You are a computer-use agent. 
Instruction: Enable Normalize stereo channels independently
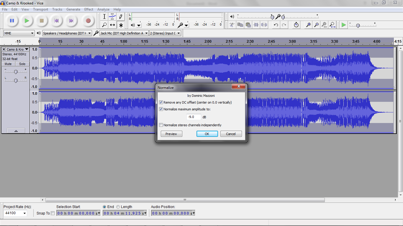161,125
